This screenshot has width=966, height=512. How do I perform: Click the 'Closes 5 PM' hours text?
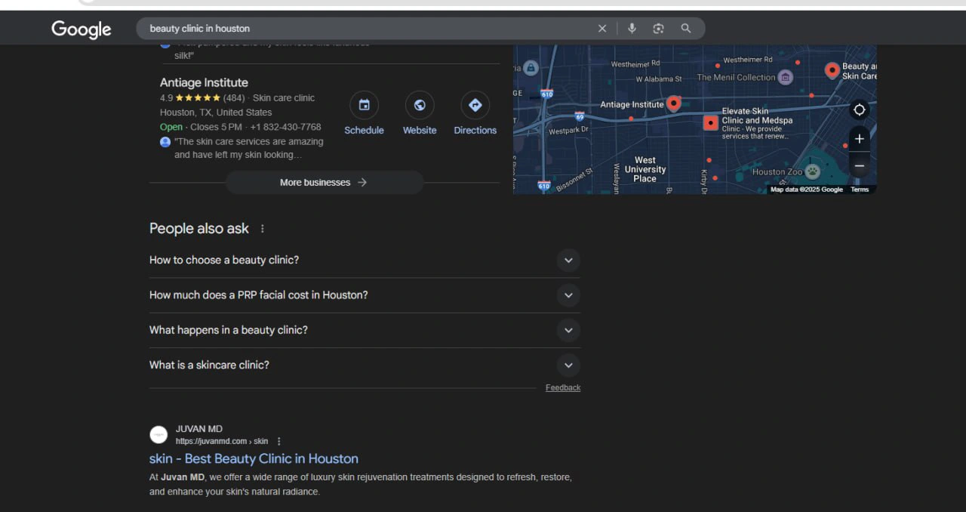216,127
